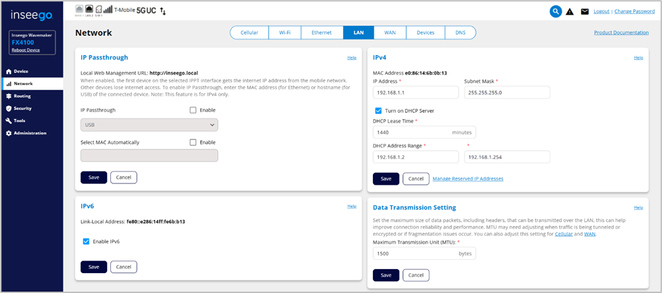Save the IPv4 settings

coord(386,179)
